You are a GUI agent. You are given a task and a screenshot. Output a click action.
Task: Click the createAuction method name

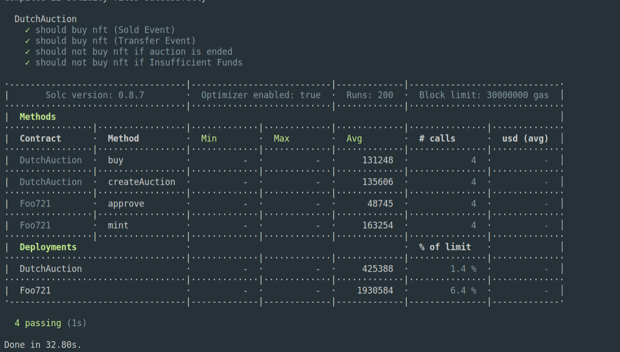click(x=142, y=182)
